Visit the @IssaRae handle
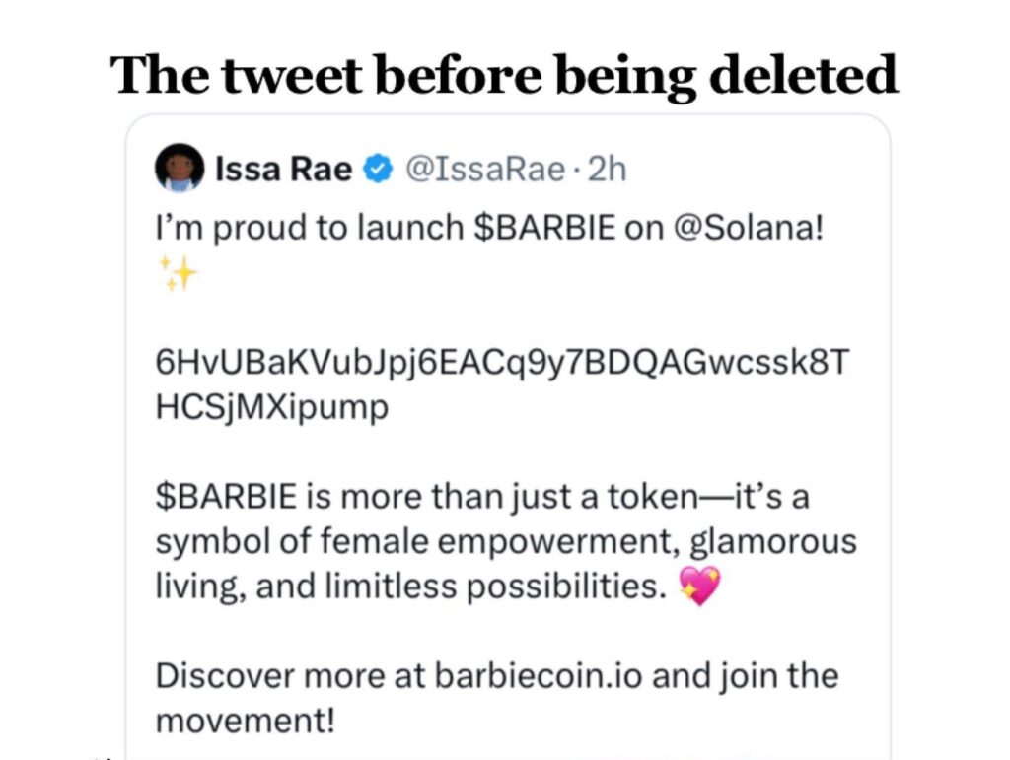 click(484, 170)
